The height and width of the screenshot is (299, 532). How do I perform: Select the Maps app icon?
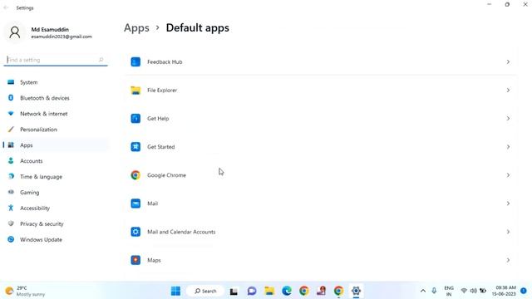(135, 260)
